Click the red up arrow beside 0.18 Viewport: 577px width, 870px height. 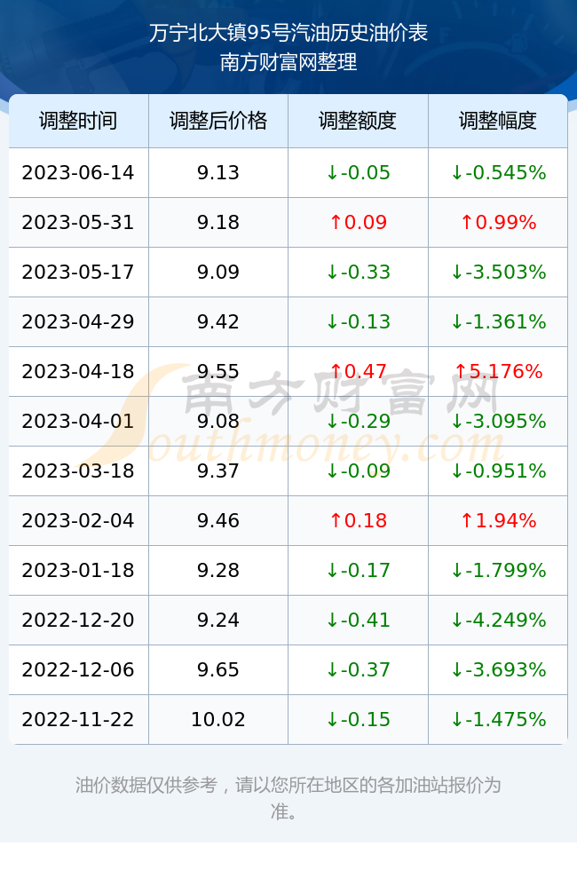(336, 520)
